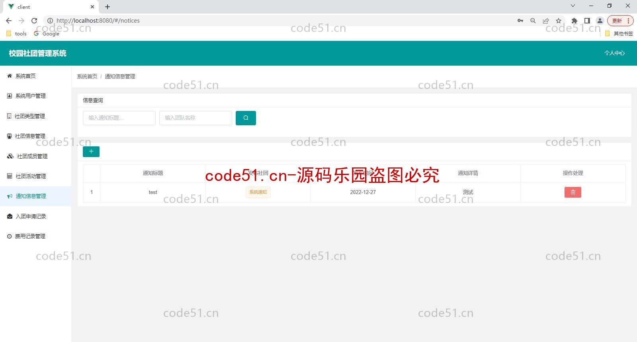Close the client tab
This screenshot has width=637, height=342.
coord(92,7)
